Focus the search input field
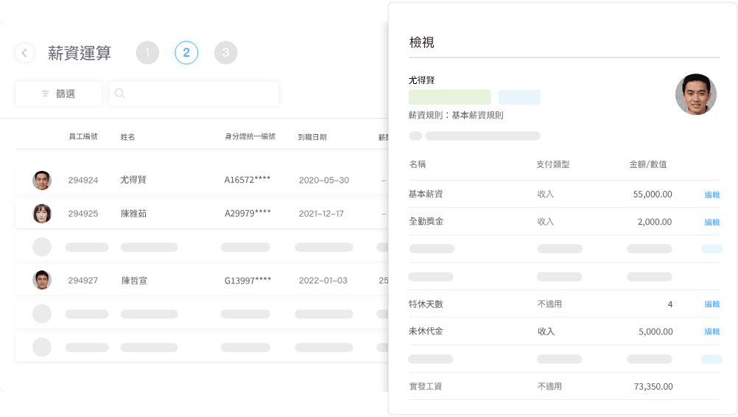The image size is (738, 417). click(x=194, y=94)
